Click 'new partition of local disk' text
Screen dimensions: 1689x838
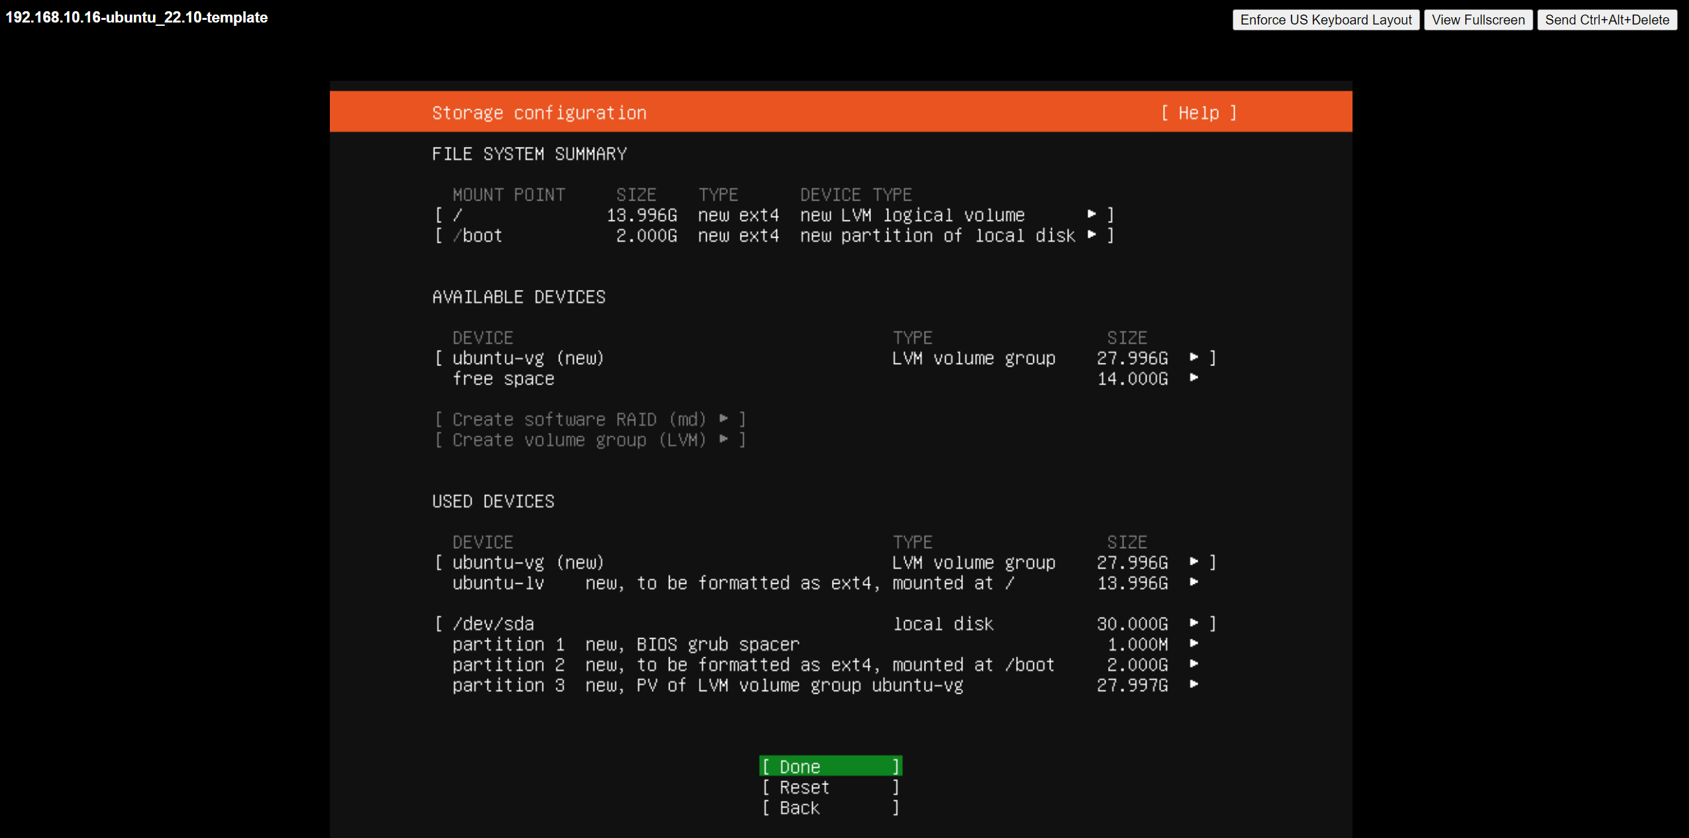[937, 236]
